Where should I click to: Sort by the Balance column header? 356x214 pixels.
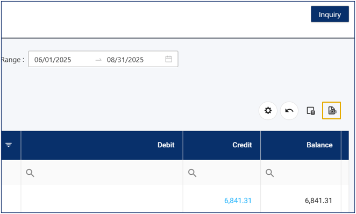click(301, 145)
